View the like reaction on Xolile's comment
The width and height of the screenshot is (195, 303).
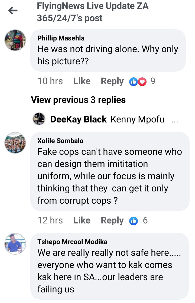pos(134,220)
